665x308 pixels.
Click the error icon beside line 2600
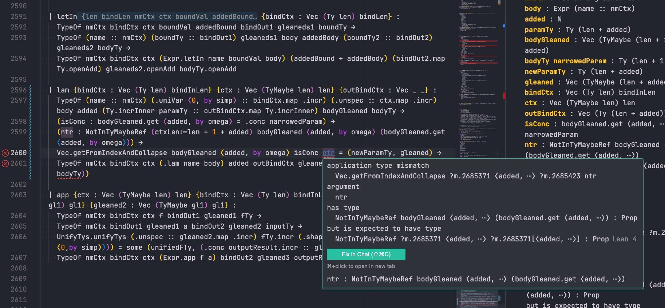pyautogui.click(x=5, y=153)
